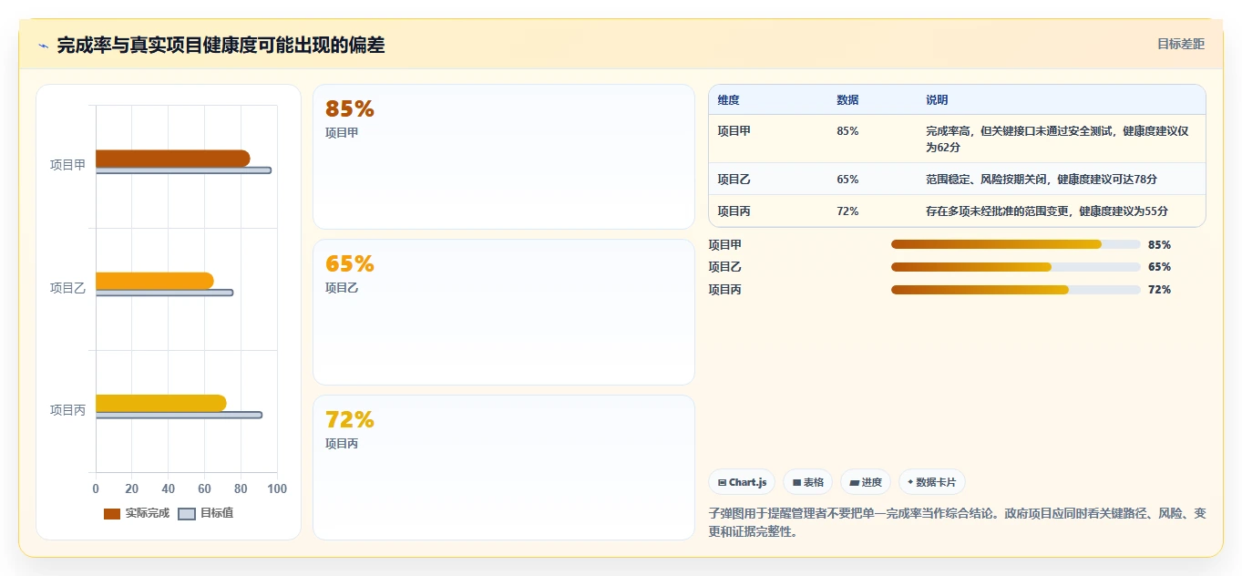Image resolution: width=1242 pixels, height=576 pixels.
Task: Click the Chart.js tag chip
Action: (x=742, y=482)
